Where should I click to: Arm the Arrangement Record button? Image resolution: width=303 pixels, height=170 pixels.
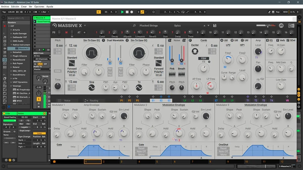[132, 12]
